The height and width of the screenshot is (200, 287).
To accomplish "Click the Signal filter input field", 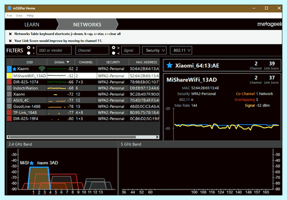I will [x=131, y=50].
